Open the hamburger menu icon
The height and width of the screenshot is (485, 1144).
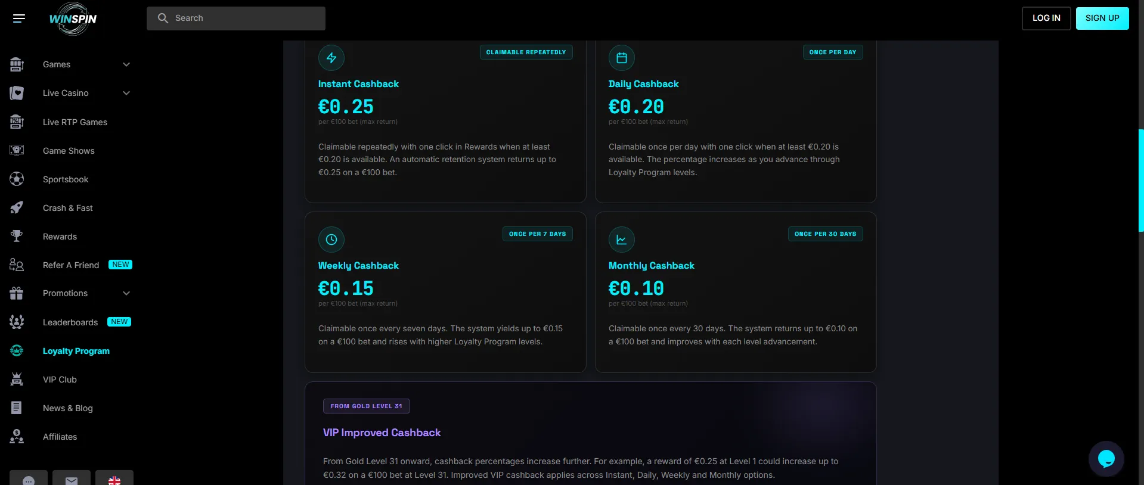19,18
